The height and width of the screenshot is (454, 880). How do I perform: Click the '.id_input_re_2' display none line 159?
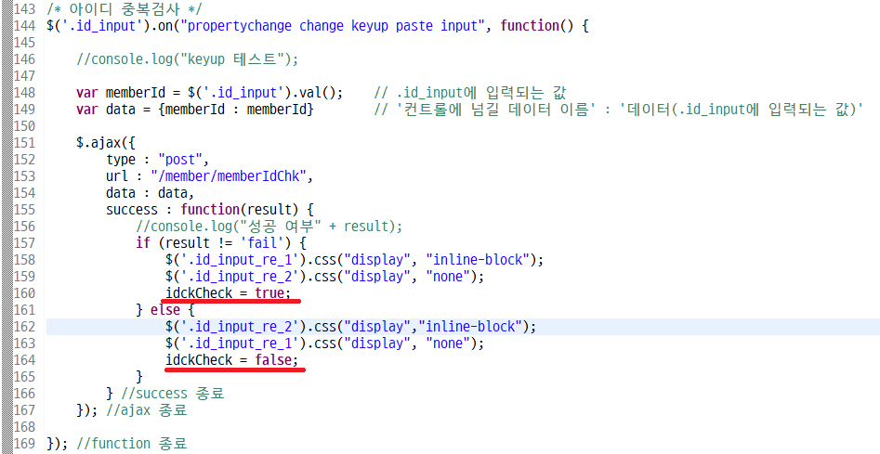[325, 277]
